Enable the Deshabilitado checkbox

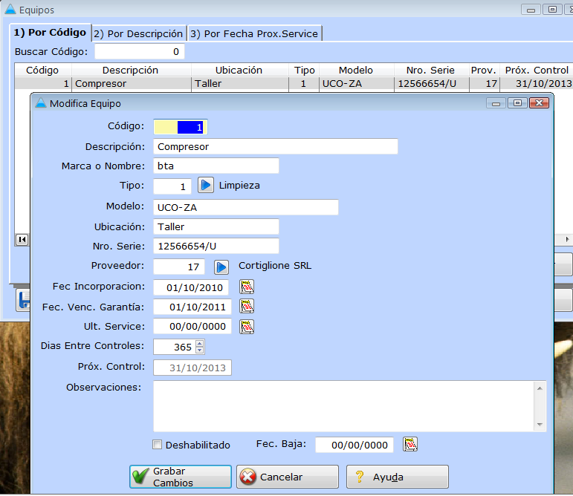pyautogui.click(x=157, y=445)
